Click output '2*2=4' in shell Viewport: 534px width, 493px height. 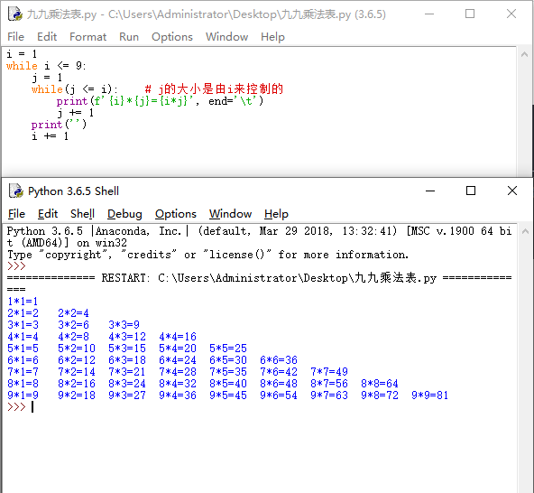73,313
